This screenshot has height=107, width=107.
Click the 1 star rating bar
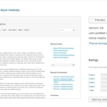click(104, 90)
